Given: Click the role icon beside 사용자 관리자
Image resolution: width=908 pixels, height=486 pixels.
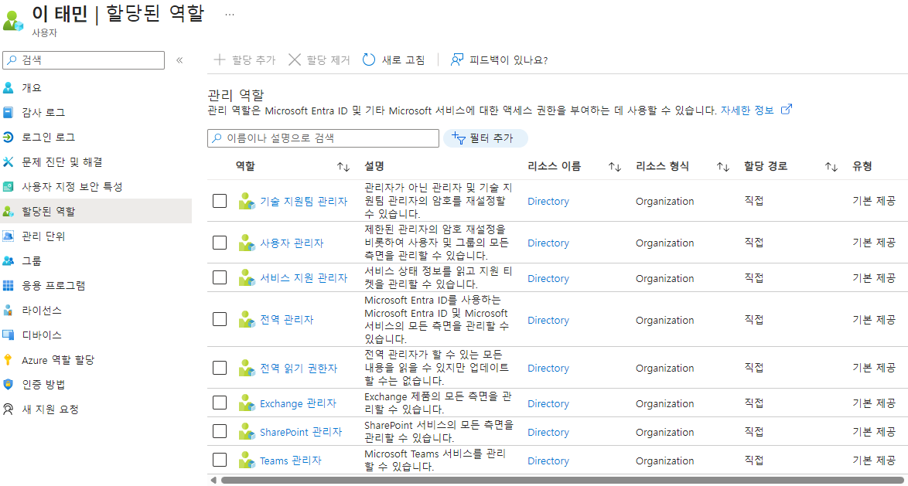Looking at the screenshot, I should coord(247,243).
